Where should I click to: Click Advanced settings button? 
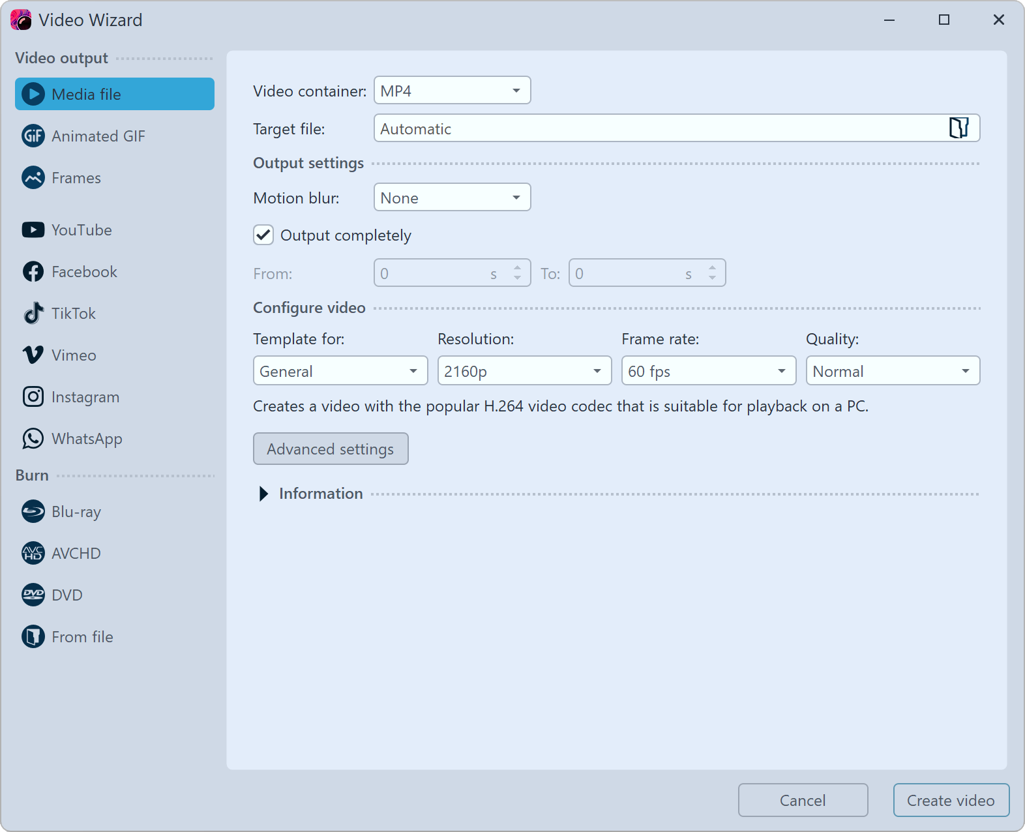[331, 449]
